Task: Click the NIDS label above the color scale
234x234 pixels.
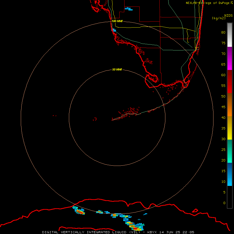Action: (228, 16)
